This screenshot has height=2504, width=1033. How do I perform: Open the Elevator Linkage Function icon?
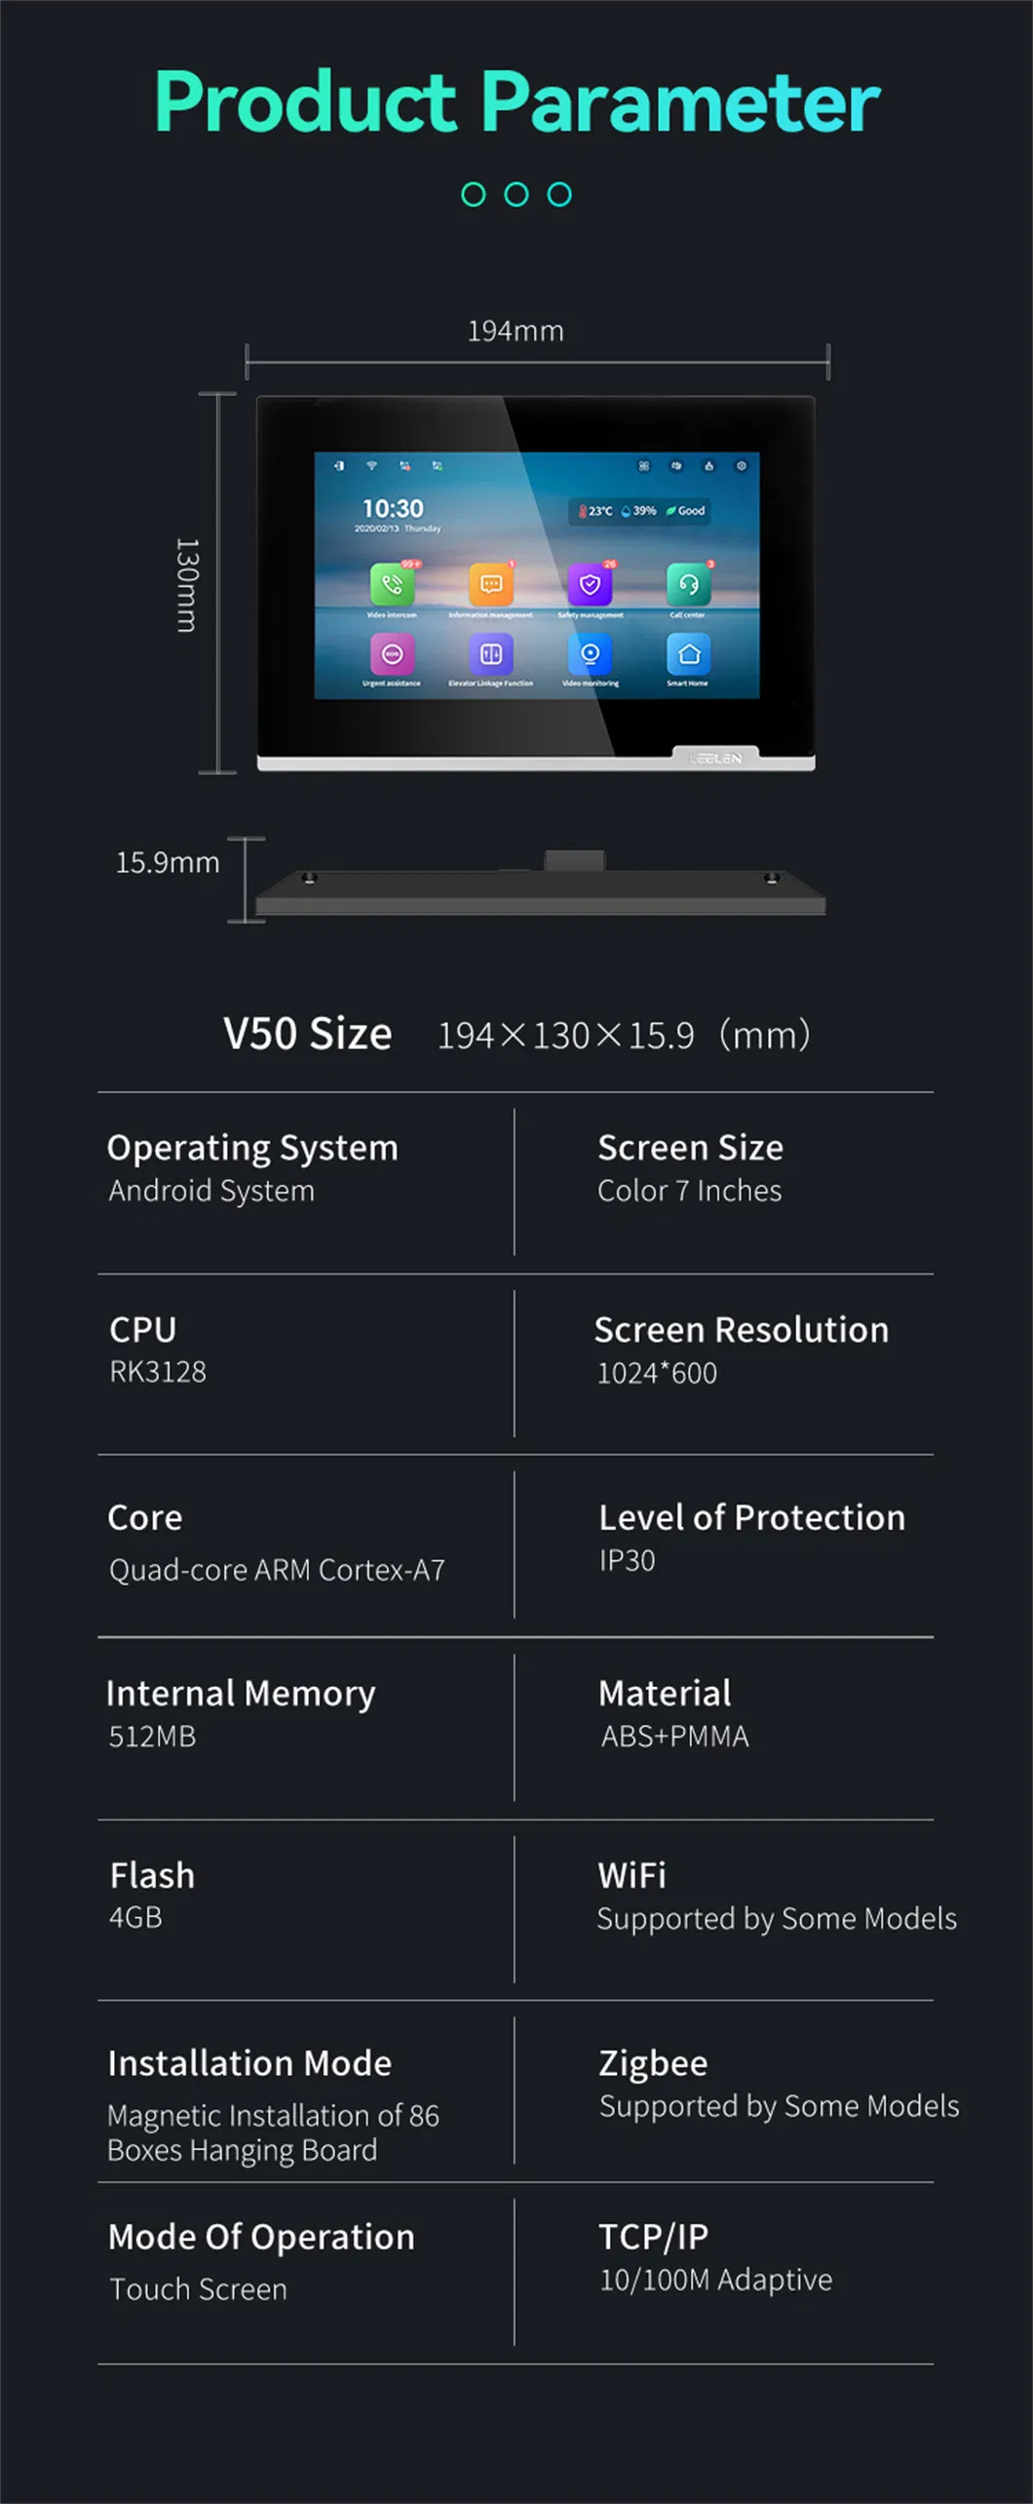491,653
